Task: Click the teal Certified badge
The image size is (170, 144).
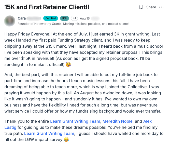Action: 51,18
